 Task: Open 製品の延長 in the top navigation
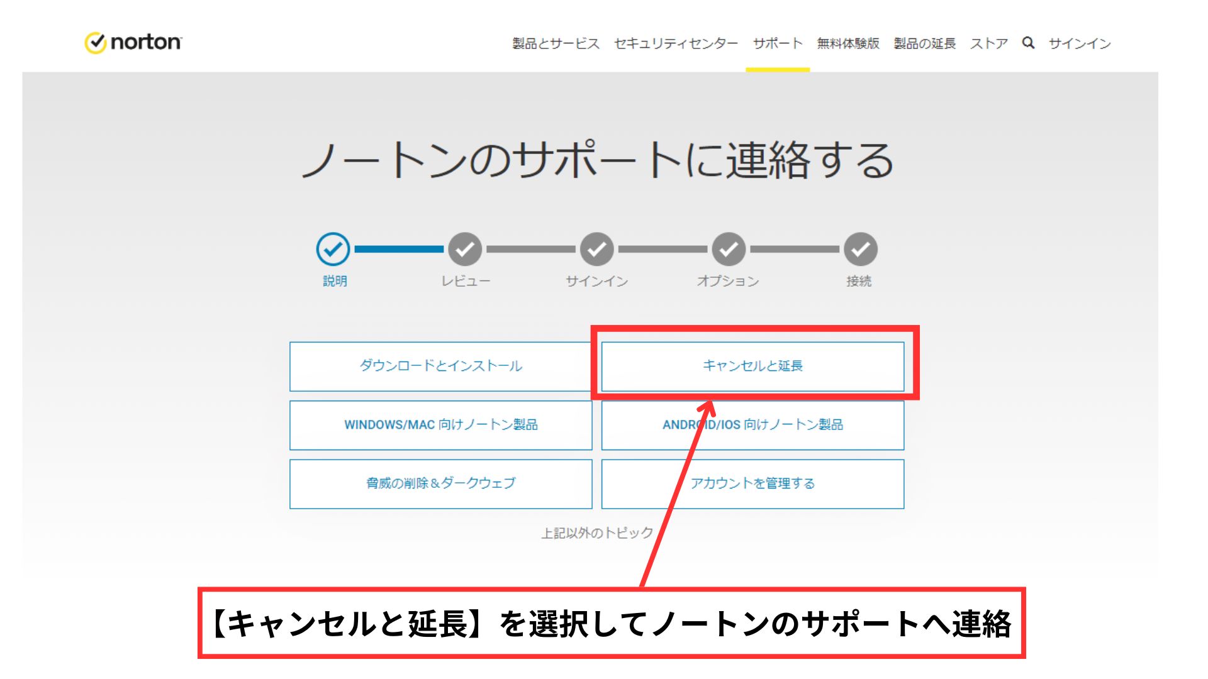tap(925, 43)
